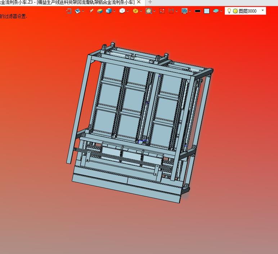Toggle the yellow circle layer status
The height and width of the screenshot is (254, 278).
tap(235, 11)
